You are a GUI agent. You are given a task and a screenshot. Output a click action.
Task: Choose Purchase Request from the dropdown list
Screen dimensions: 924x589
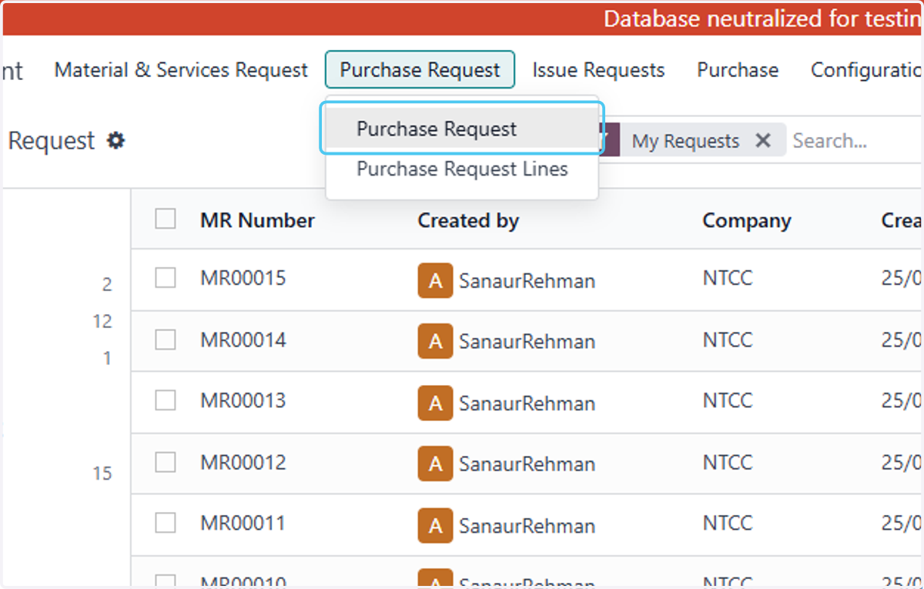pos(462,129)
